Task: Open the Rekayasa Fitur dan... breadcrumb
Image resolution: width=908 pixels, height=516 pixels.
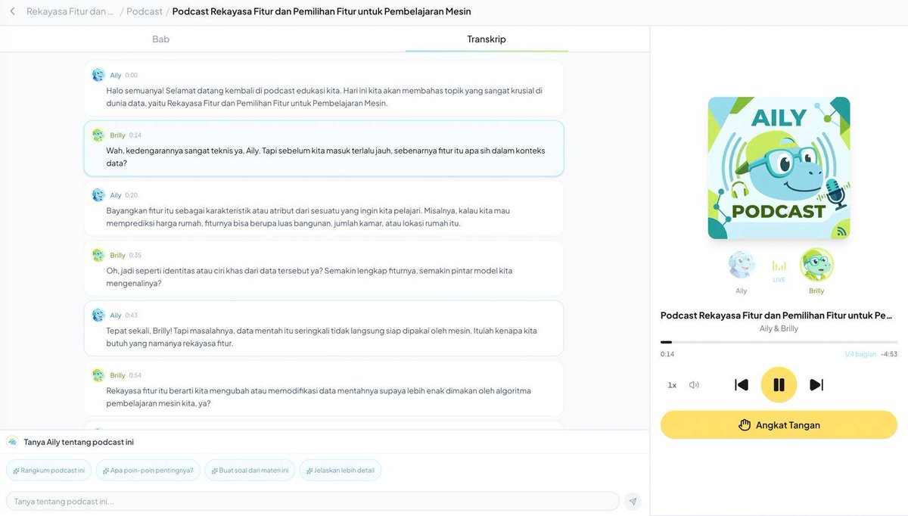Action: [70, 11]
